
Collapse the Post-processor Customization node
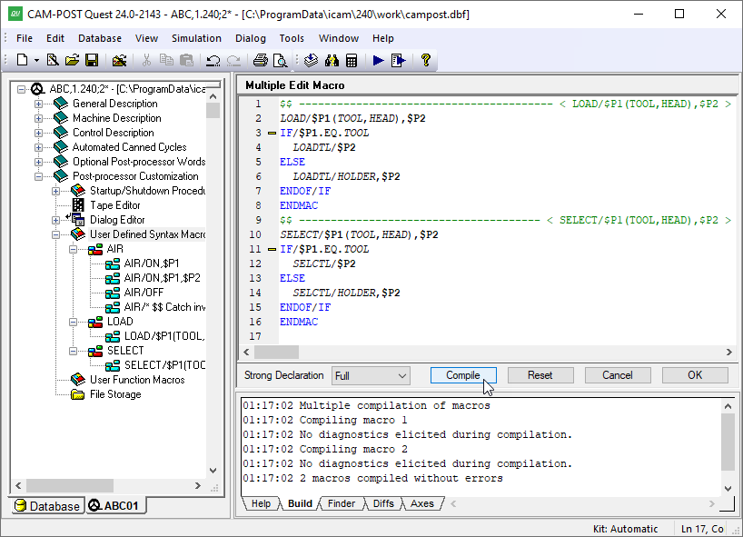coord(38,177)
